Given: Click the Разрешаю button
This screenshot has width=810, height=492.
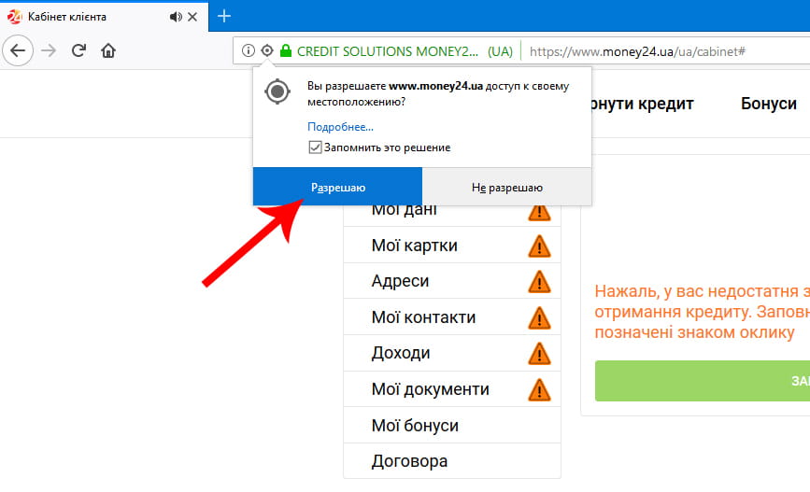Looking at the screenshot, I should (338, 187).
